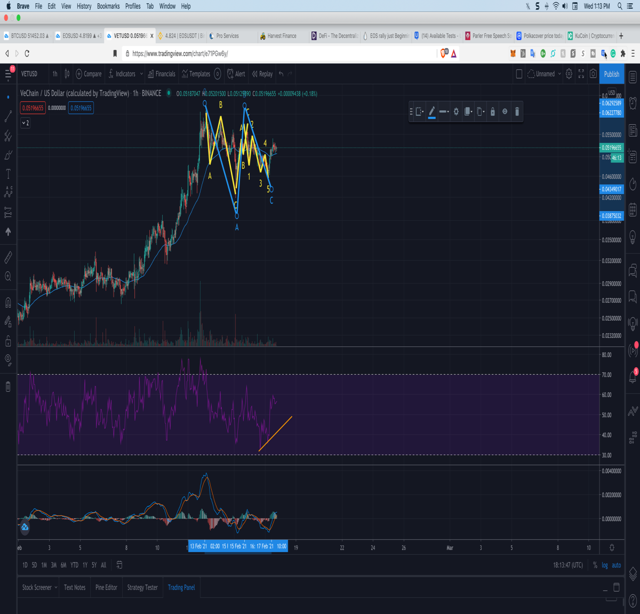The image size is (640, 614).
Task: Open the TradingView main menu icon
Action: (8, 74)
